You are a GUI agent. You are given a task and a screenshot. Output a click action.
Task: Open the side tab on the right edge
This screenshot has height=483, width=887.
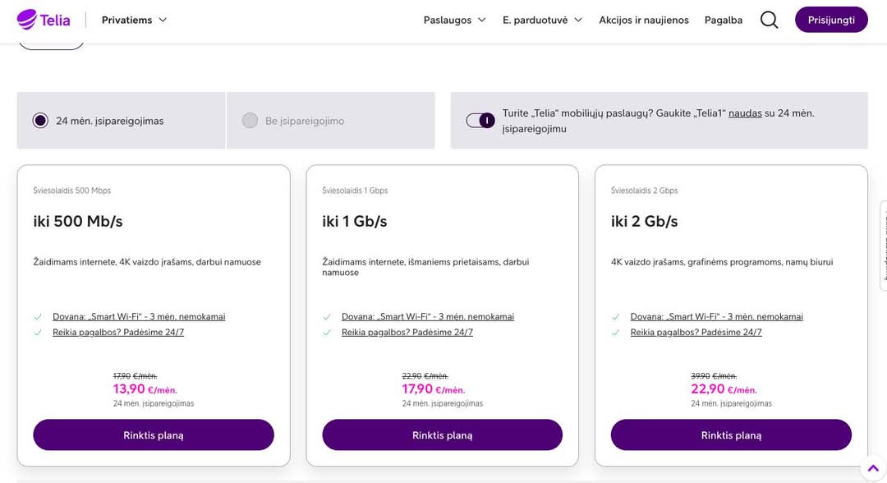883,246
